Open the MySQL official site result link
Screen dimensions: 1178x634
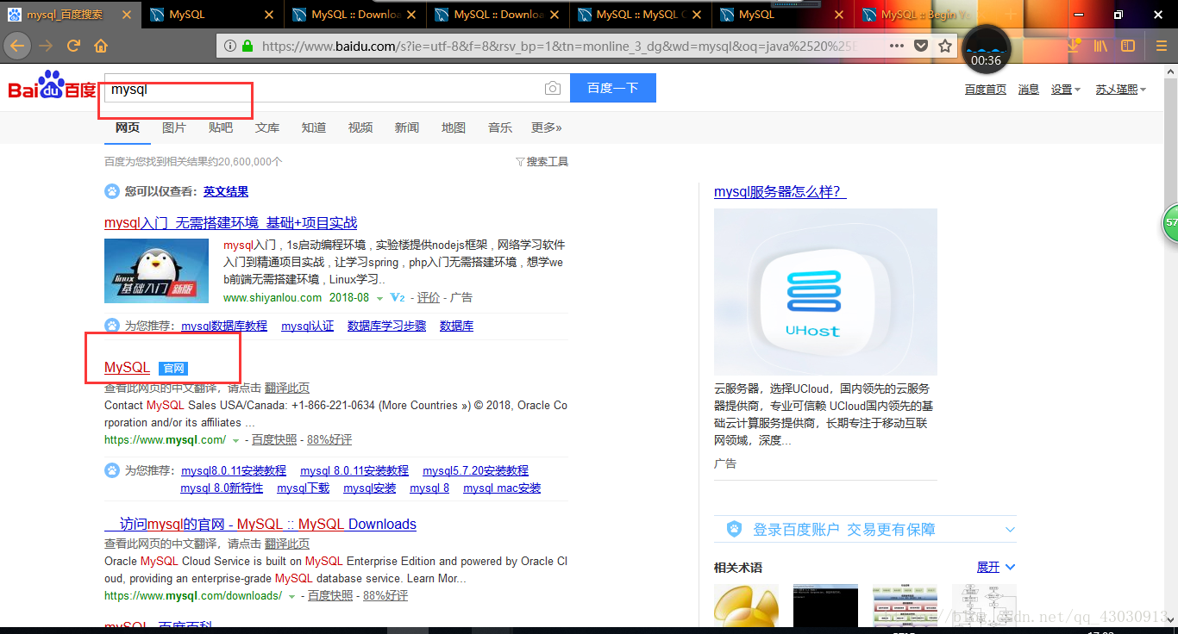point(127,368)
